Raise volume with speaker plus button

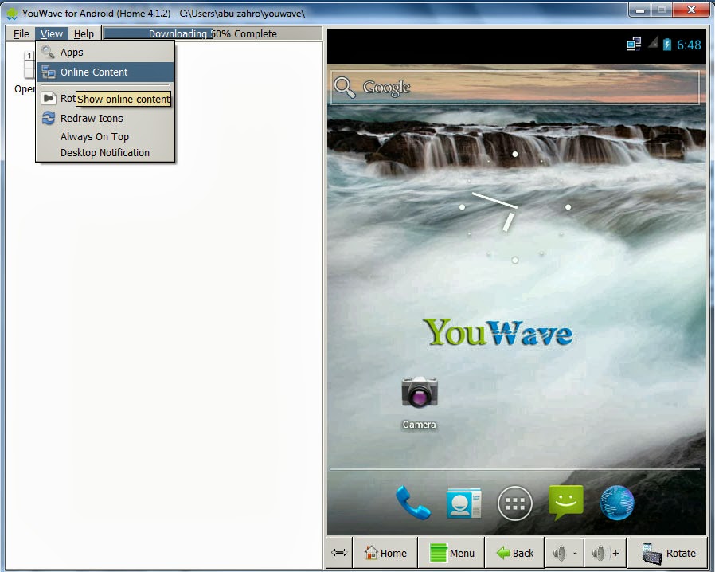tap(605, 553)
